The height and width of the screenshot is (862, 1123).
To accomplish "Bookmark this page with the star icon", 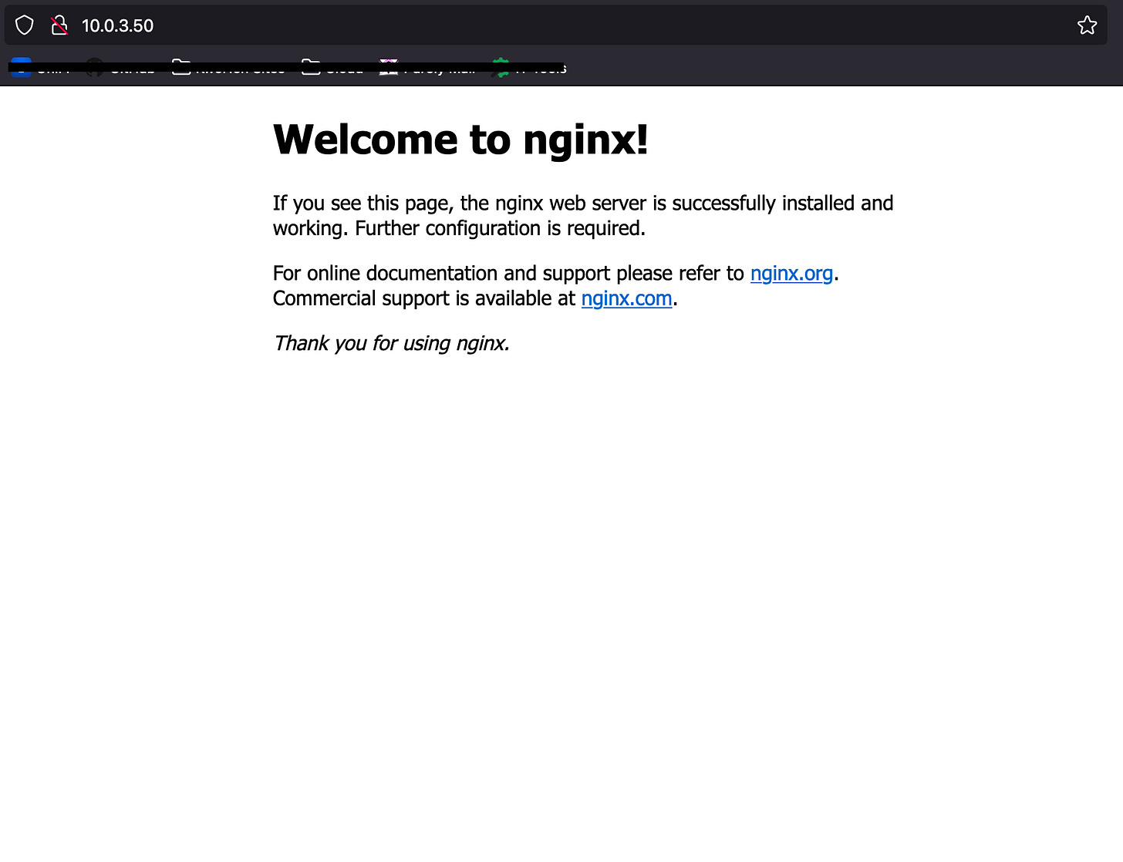I will click(1087, 25).
